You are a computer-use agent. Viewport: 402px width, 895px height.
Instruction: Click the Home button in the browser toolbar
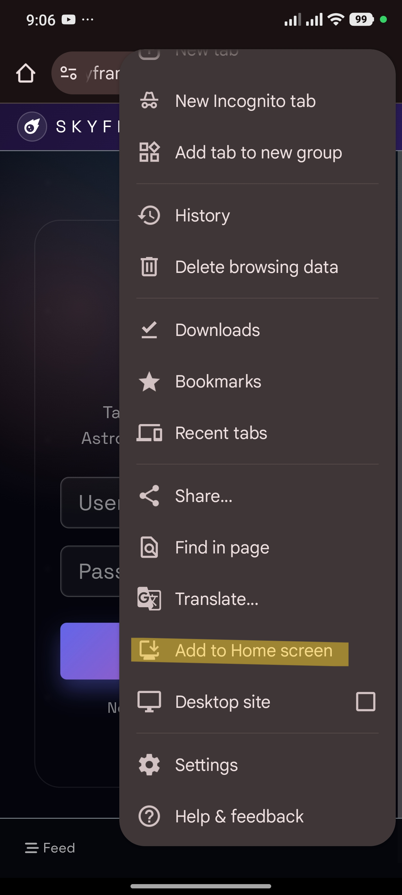26,73
